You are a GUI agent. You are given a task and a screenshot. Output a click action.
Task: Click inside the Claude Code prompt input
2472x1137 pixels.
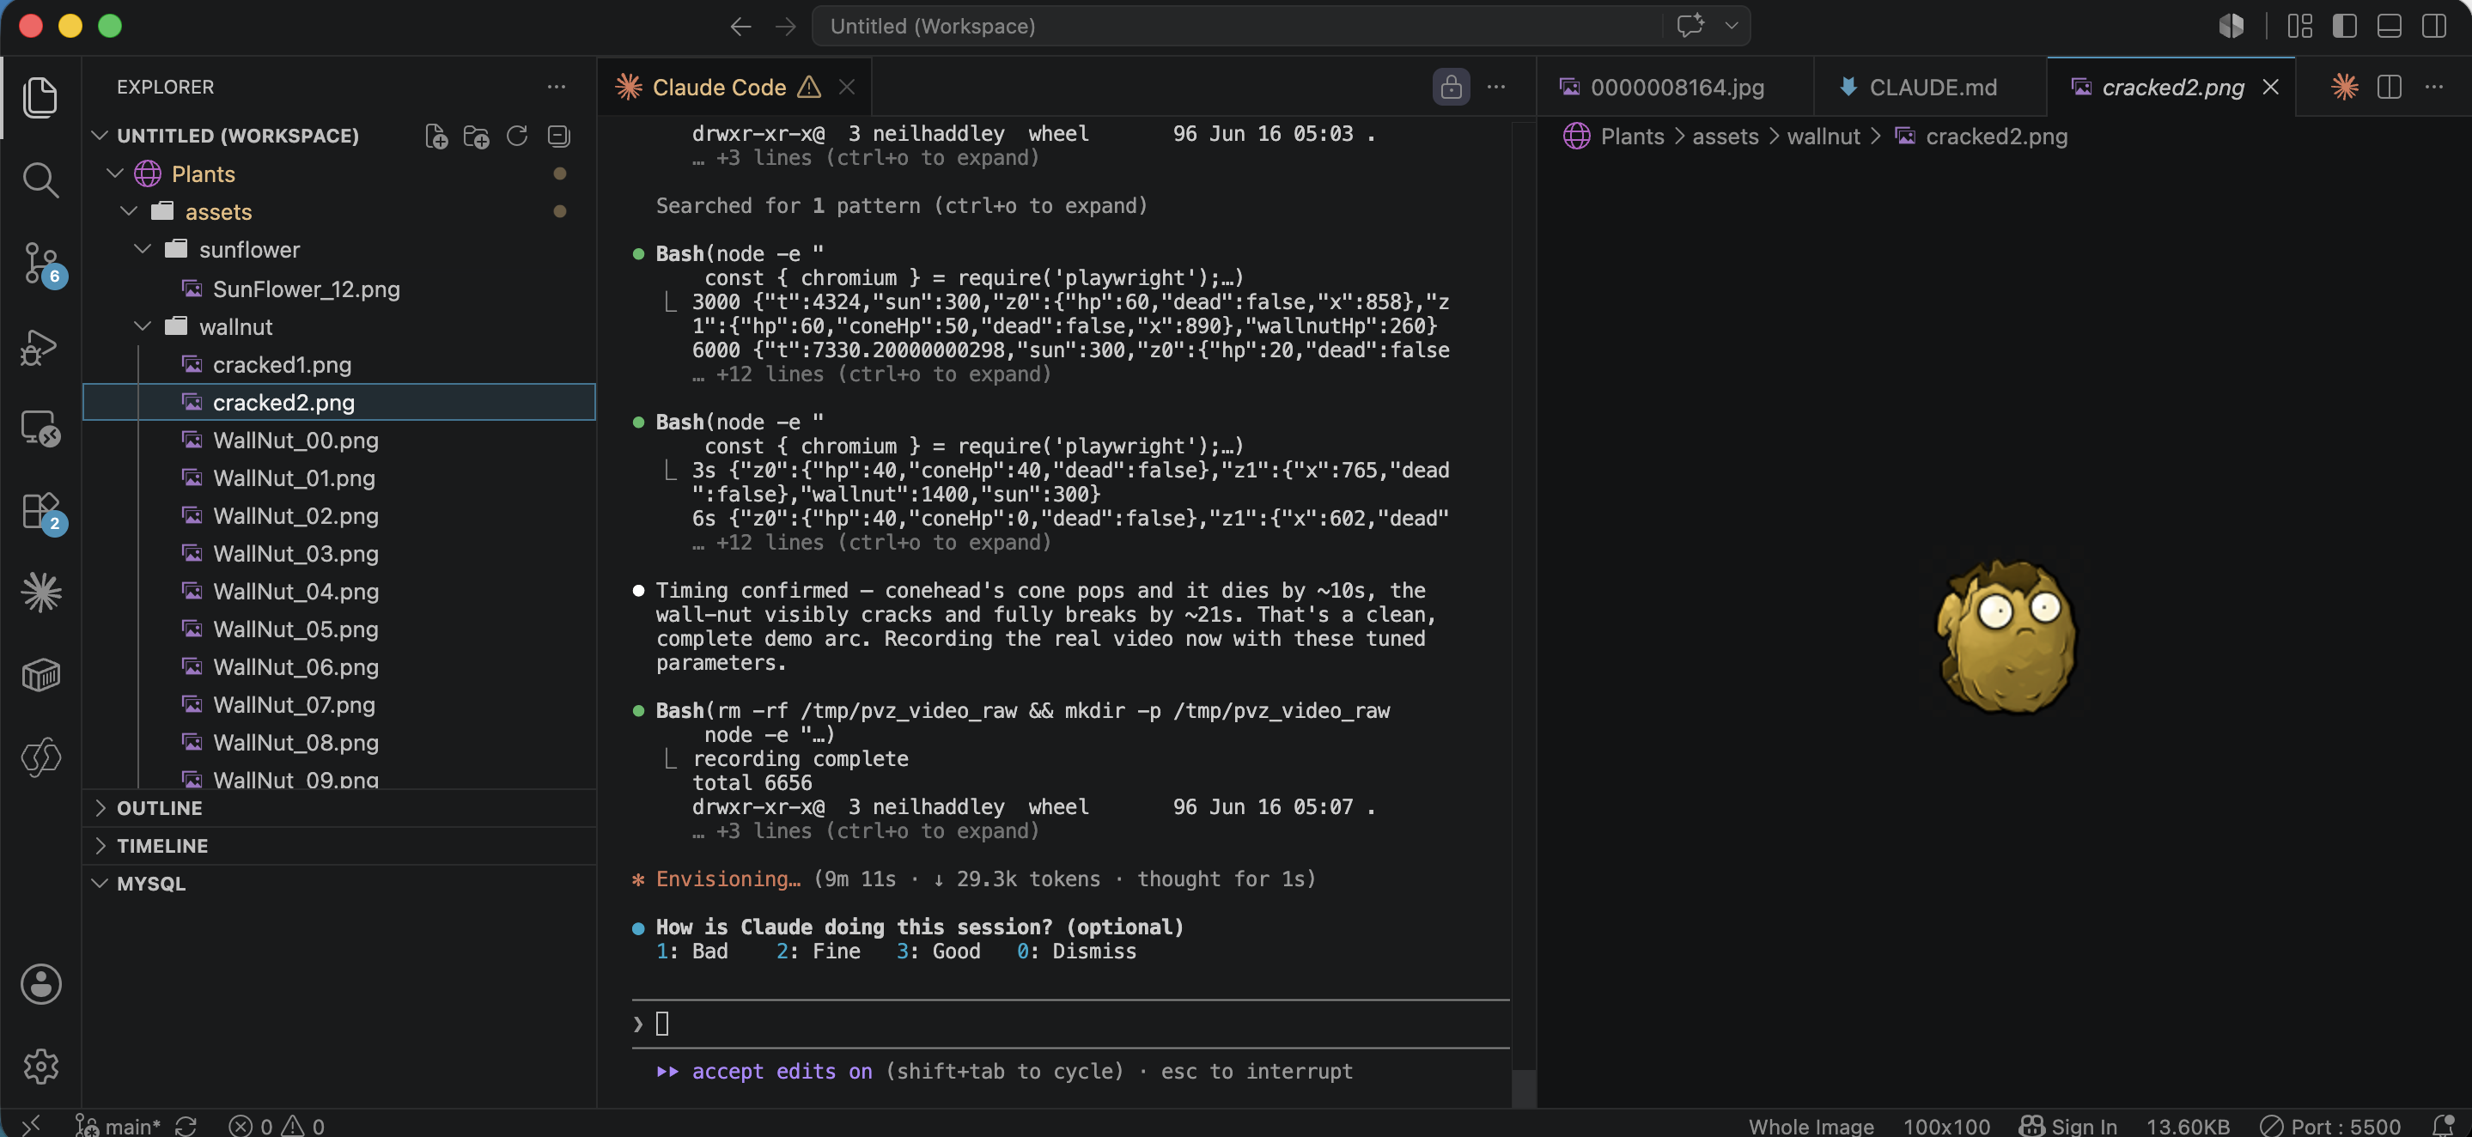click(x=1070, y=1024)
